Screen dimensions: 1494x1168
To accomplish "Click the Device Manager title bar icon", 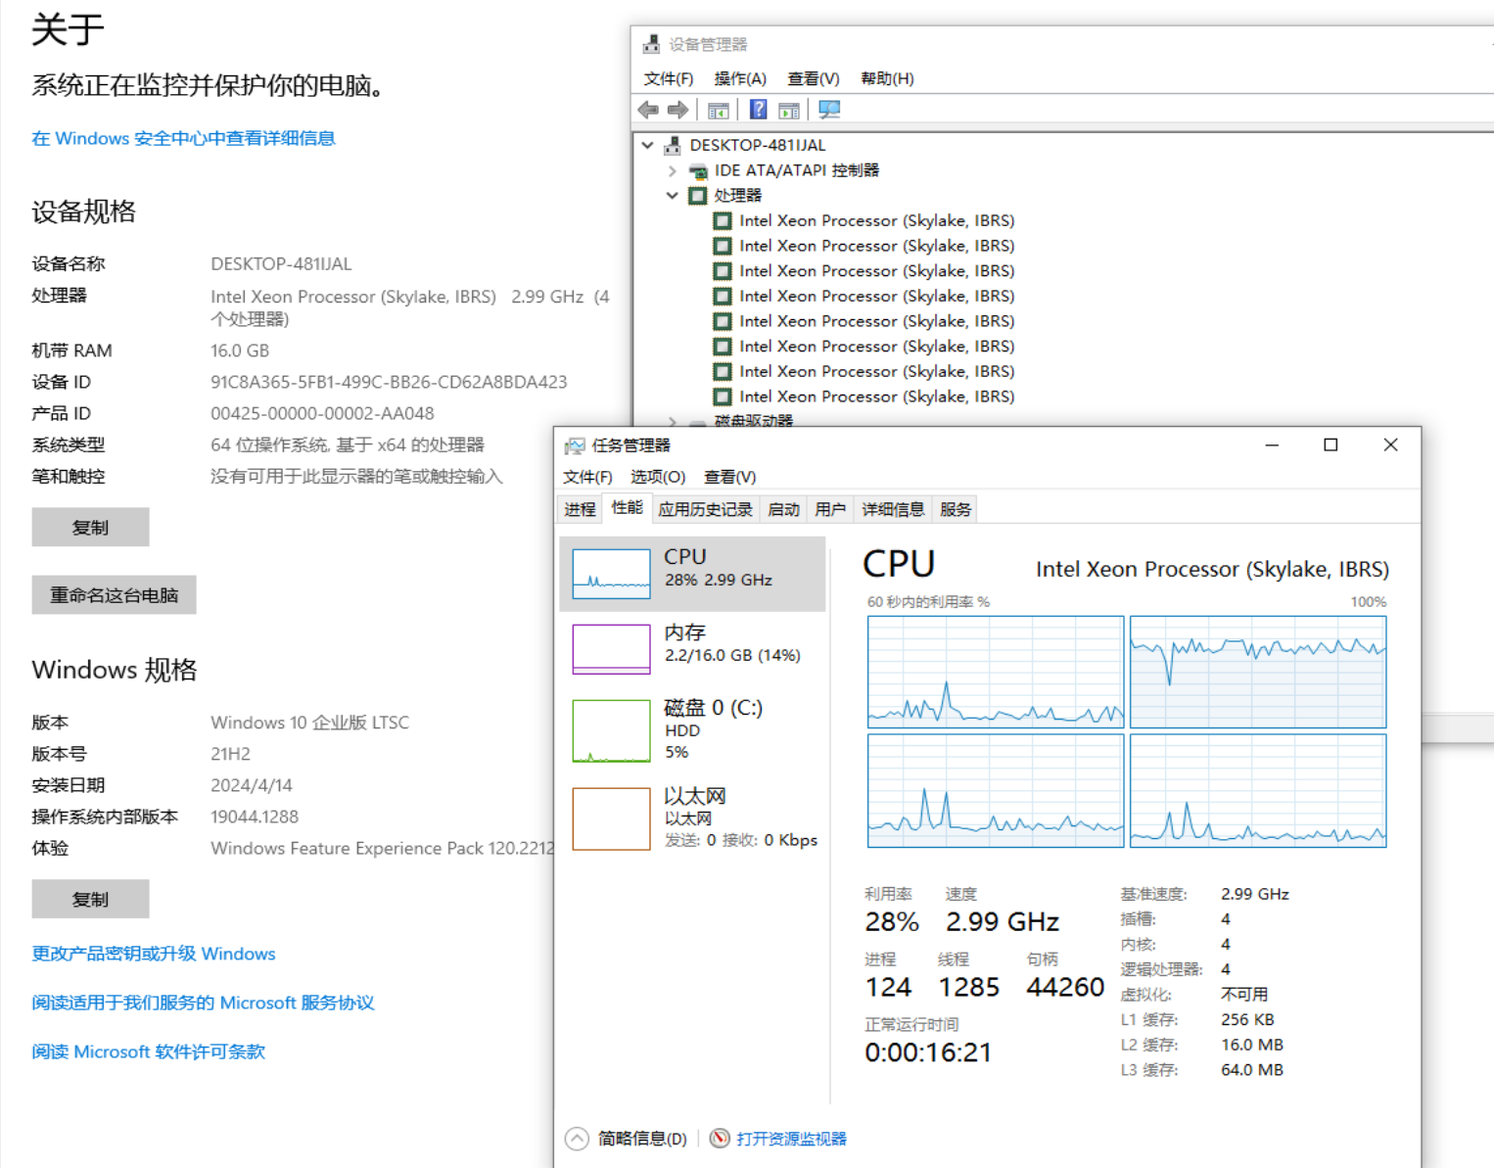I will point(651,44).
